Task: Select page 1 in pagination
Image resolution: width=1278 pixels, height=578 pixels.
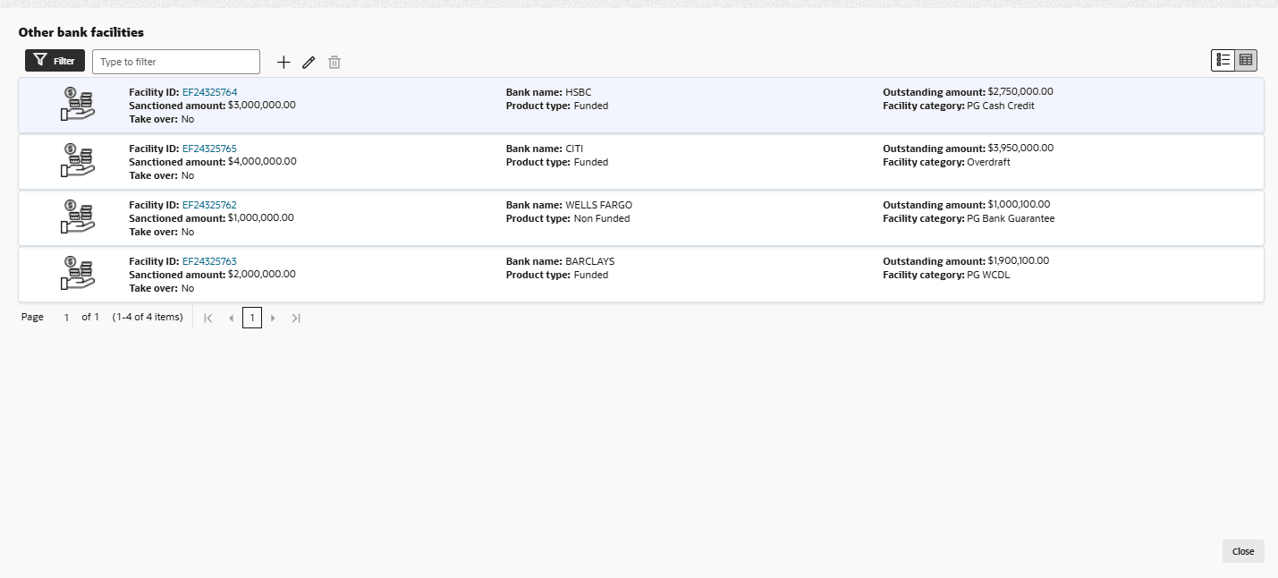Action: 252,318
